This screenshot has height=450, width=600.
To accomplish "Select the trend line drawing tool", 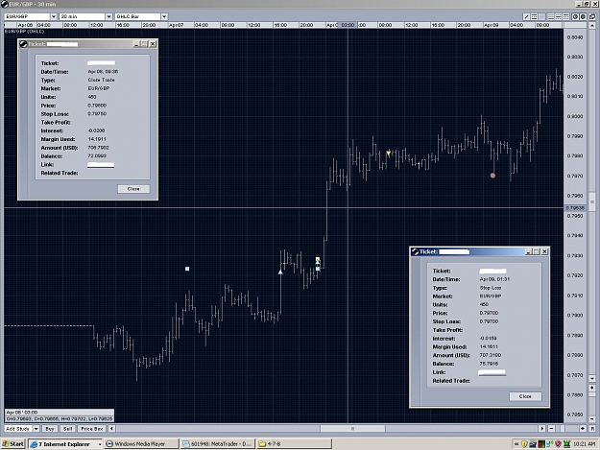I will point(526,16).
